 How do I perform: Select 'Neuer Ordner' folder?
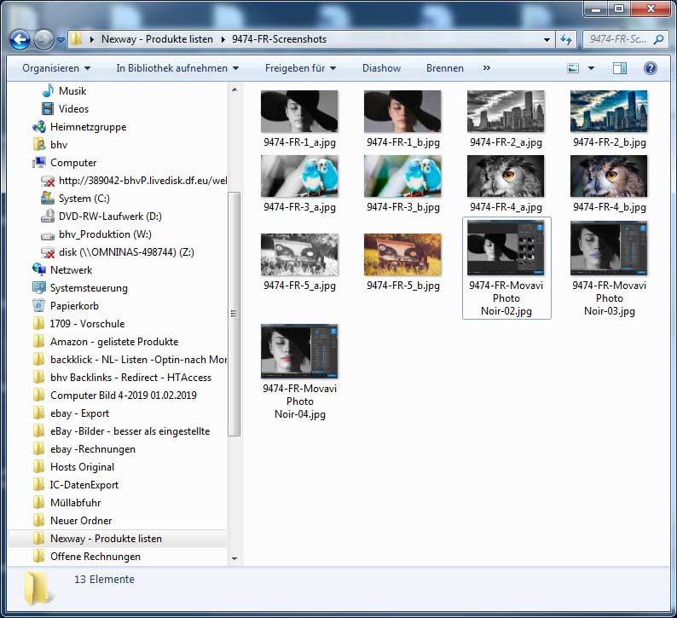coord(81,521)
